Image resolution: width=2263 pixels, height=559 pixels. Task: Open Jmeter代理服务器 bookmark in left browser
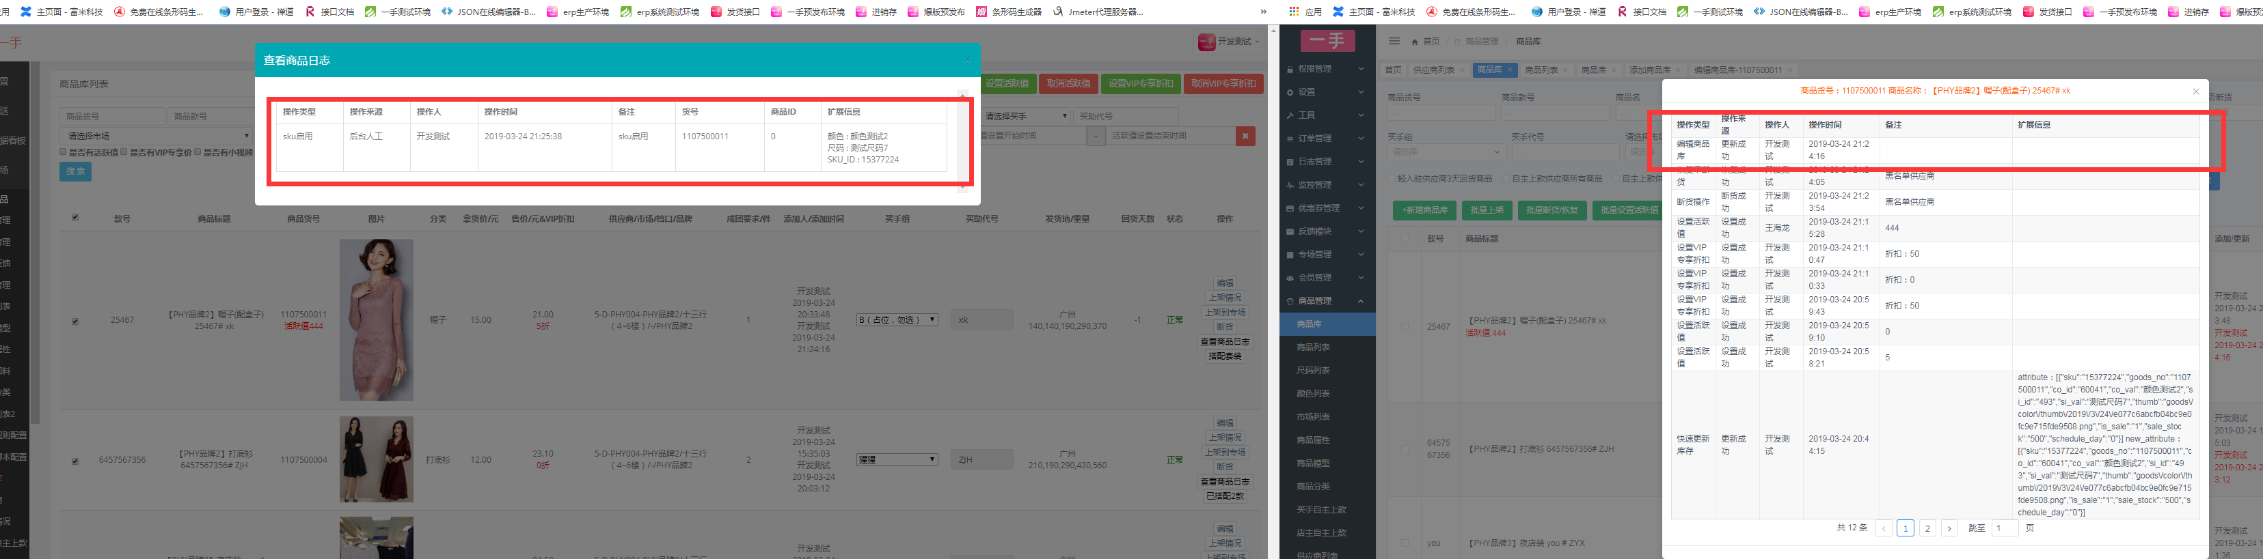pos(1098,12)
